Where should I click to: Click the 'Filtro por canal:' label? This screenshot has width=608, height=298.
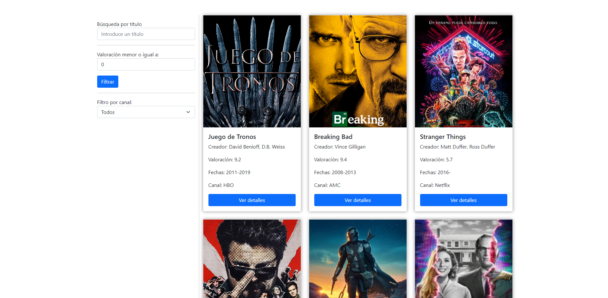114,102
